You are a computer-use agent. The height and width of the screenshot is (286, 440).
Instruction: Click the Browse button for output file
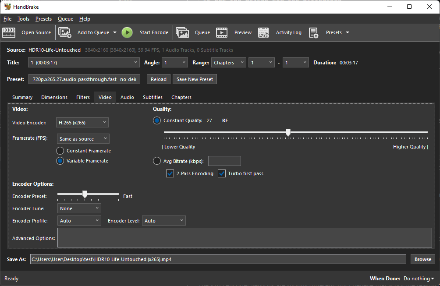coord(422,259)
